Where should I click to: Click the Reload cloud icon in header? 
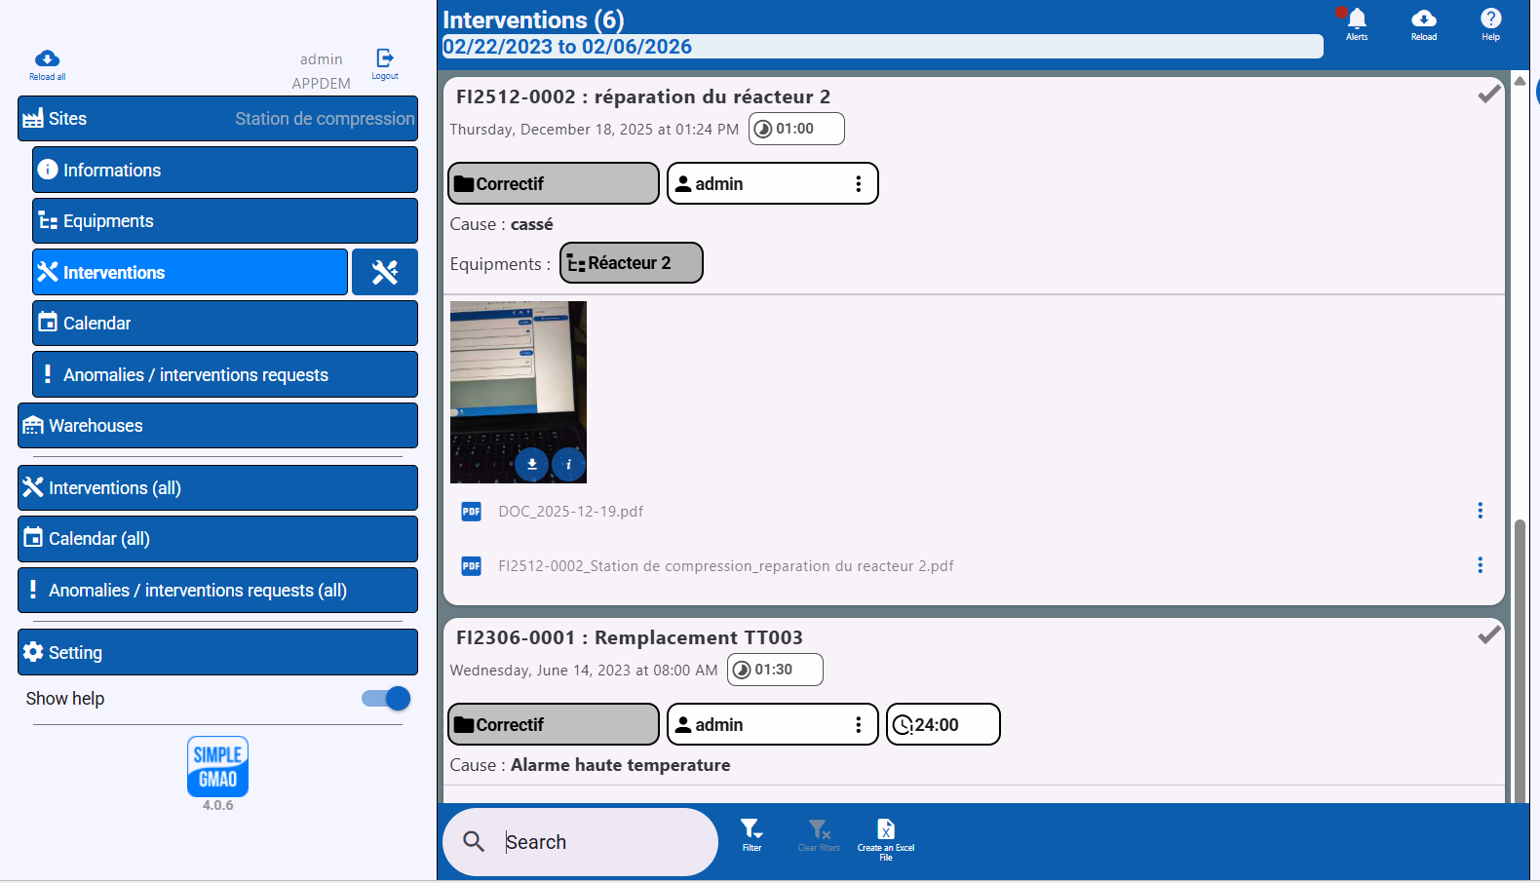point(1424,19)
